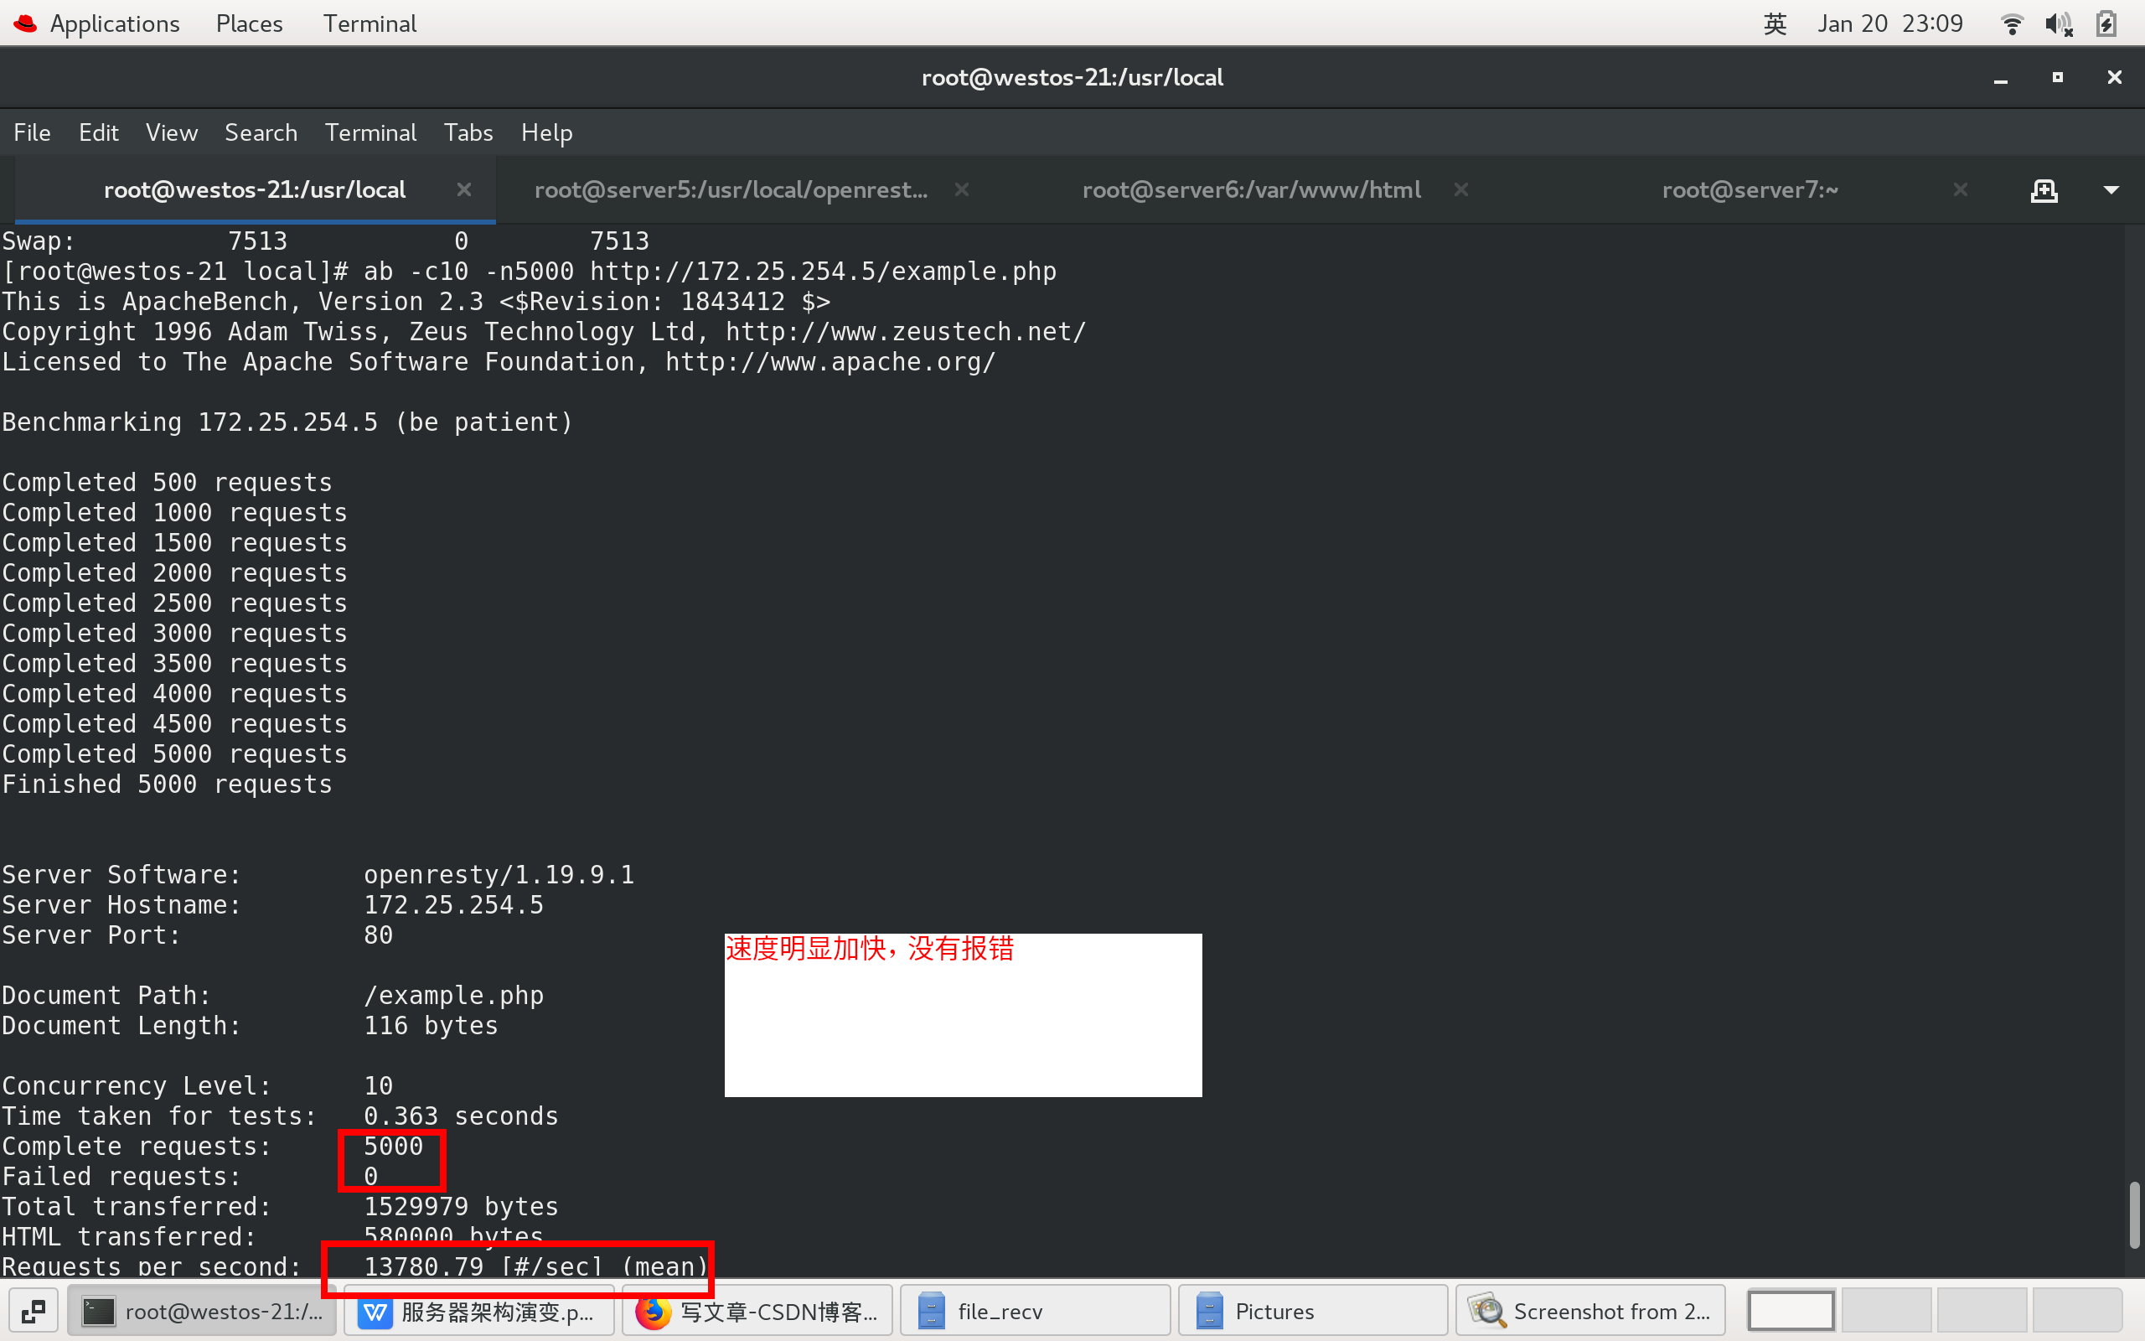2145x1341 pixels.
Task: Select the Terminal menu item
Action: 372,132
